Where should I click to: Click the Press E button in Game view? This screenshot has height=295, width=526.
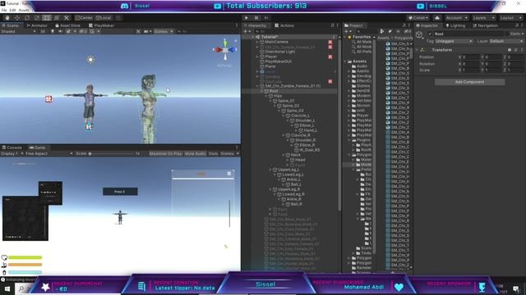coord(120,192)
